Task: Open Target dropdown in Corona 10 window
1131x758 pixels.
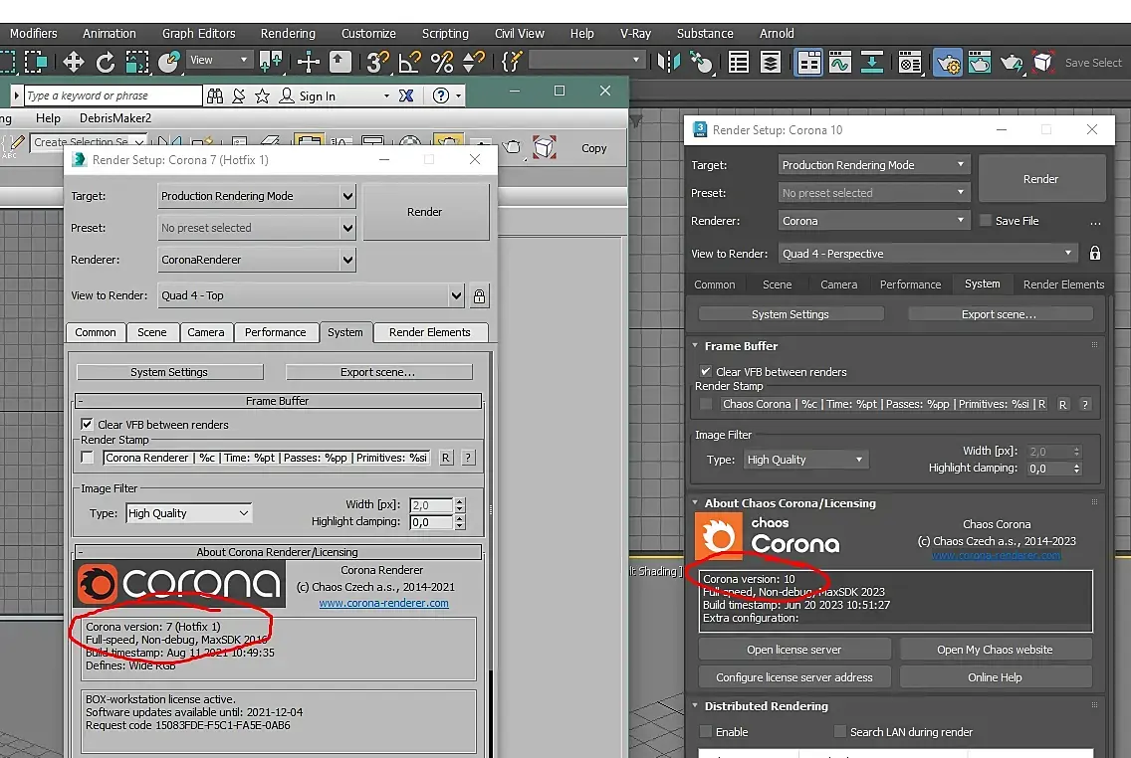Action: (873, 165)
